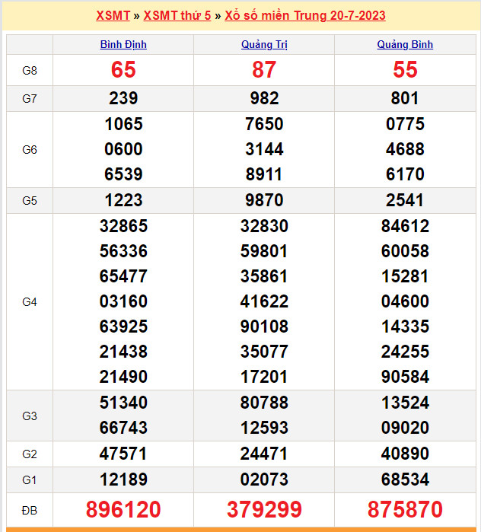Open Xổ số miền Trung 20-7-2023 link

click(x=305, y=15)
